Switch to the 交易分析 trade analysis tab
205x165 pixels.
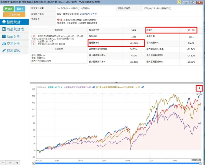(14, 43)
